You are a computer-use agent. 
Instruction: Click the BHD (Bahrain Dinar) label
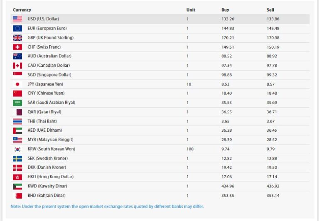(x=47, y=195)
